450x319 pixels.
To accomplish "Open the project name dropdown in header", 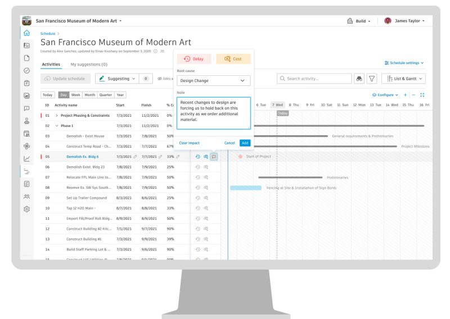I will pyautogui.click(x=79, y=21).
